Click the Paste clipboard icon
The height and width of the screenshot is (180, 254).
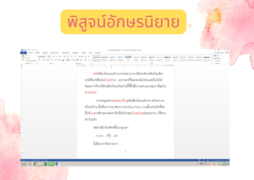(23, 57)
